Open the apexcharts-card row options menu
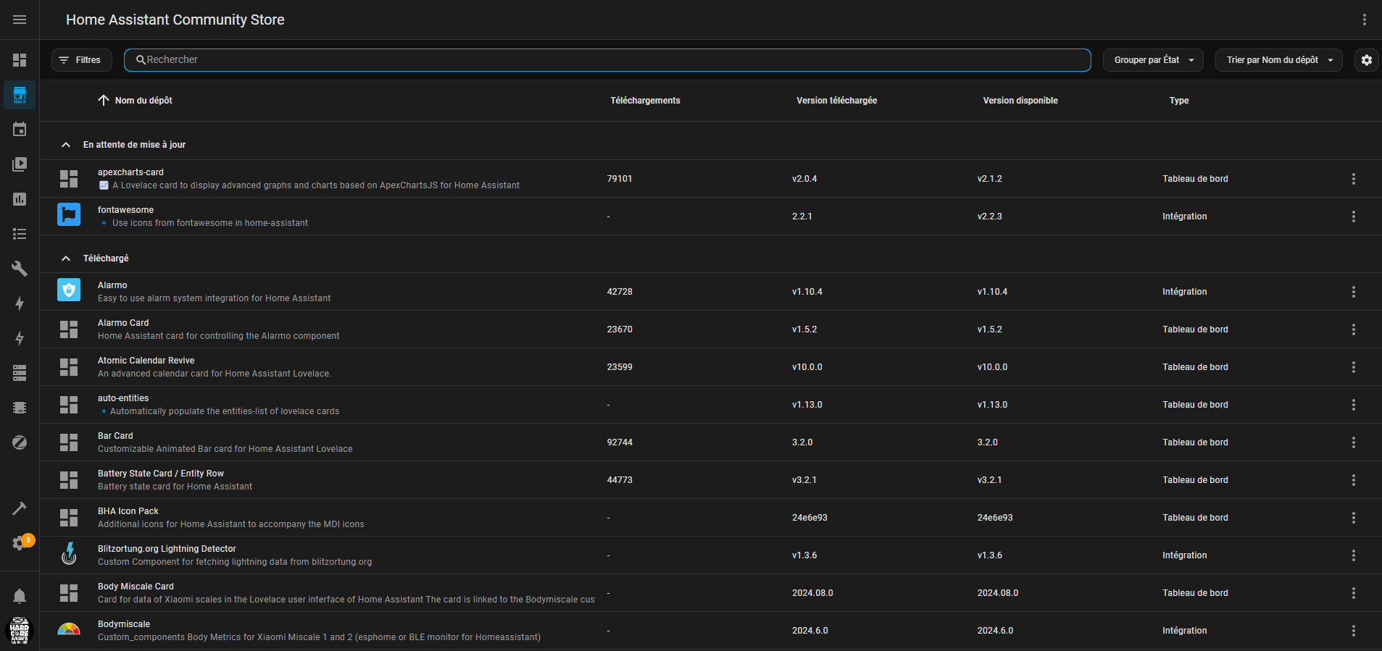Image resolution: width=1382 pixels, height=651 pixels. [1353, 179]
